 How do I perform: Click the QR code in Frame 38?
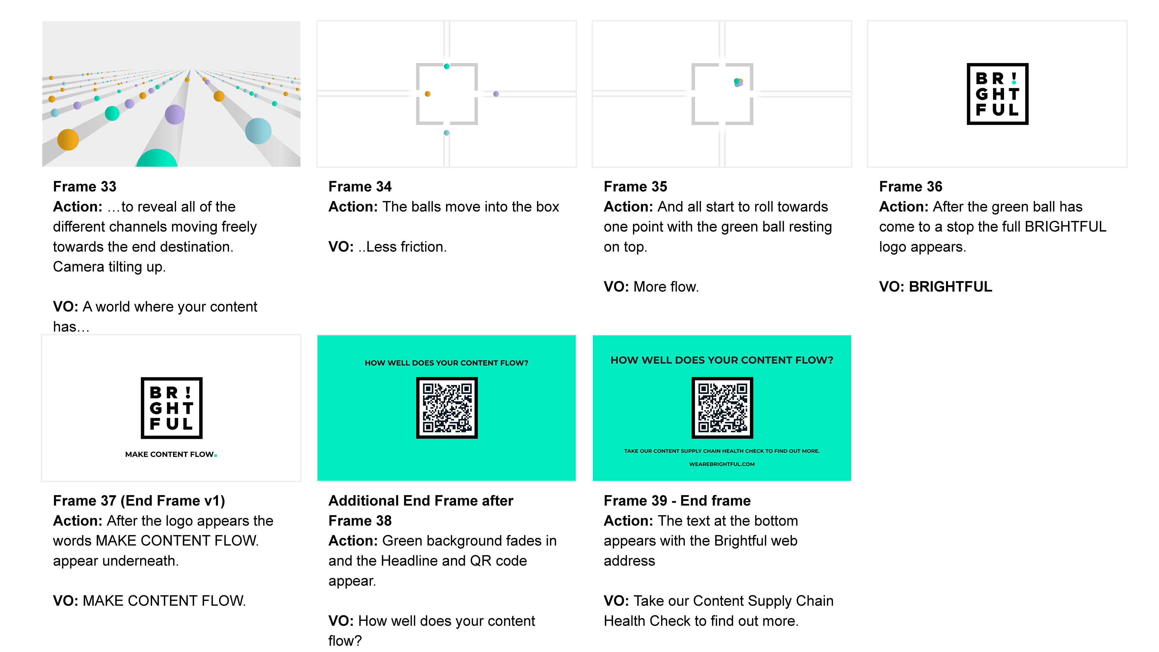point(447,408)
